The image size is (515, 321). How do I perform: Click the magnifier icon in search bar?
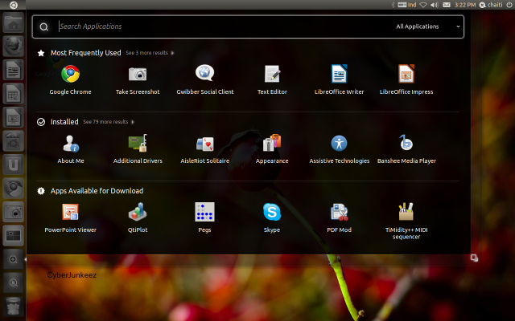(44, 26)
